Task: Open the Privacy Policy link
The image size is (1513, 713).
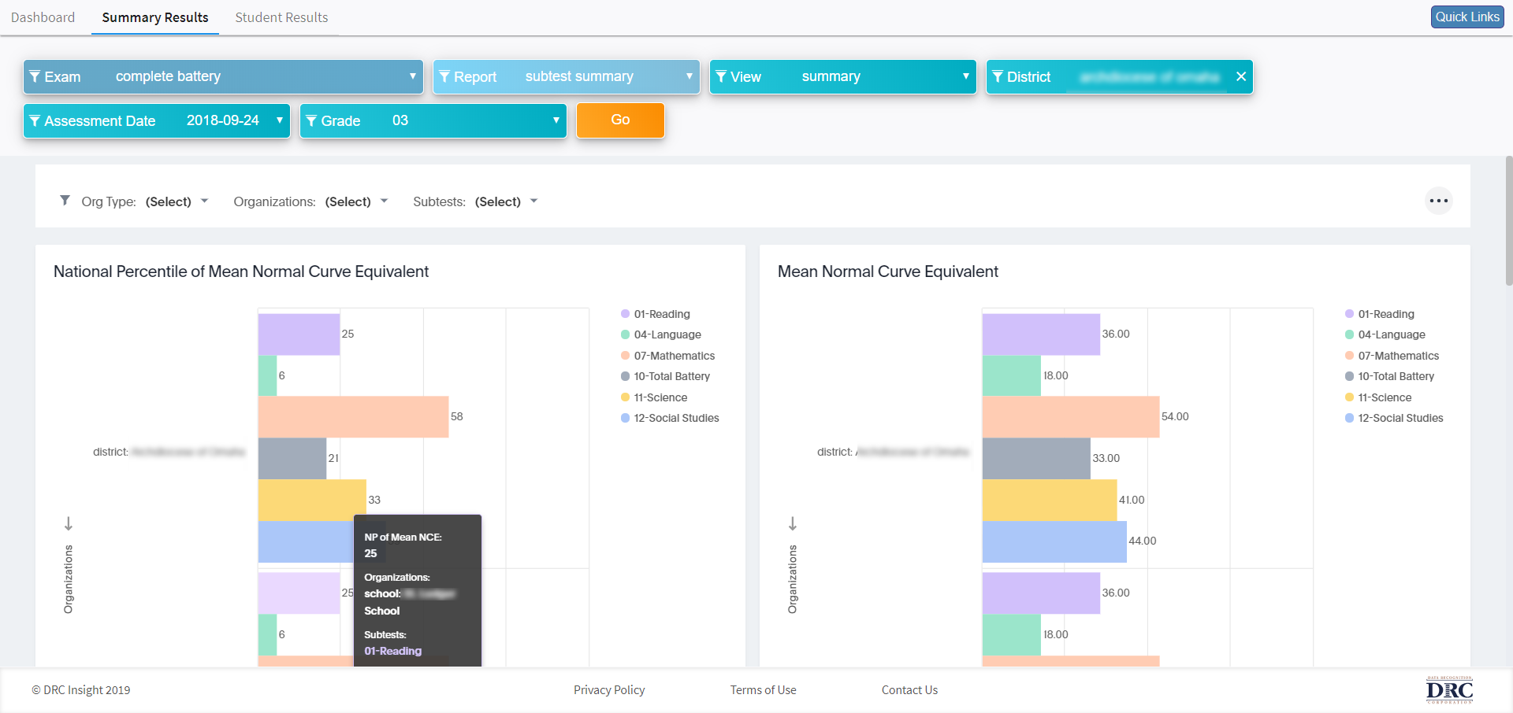Action: [608, 689]
